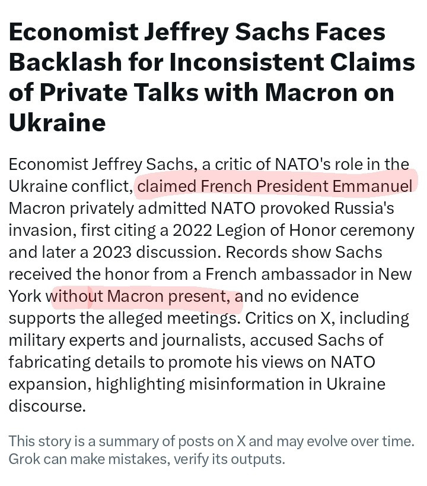The height and width of the screenshot is (486, 427).
Task: Click the word 'discourse.' ending the summary
Action: coord(47,406)
